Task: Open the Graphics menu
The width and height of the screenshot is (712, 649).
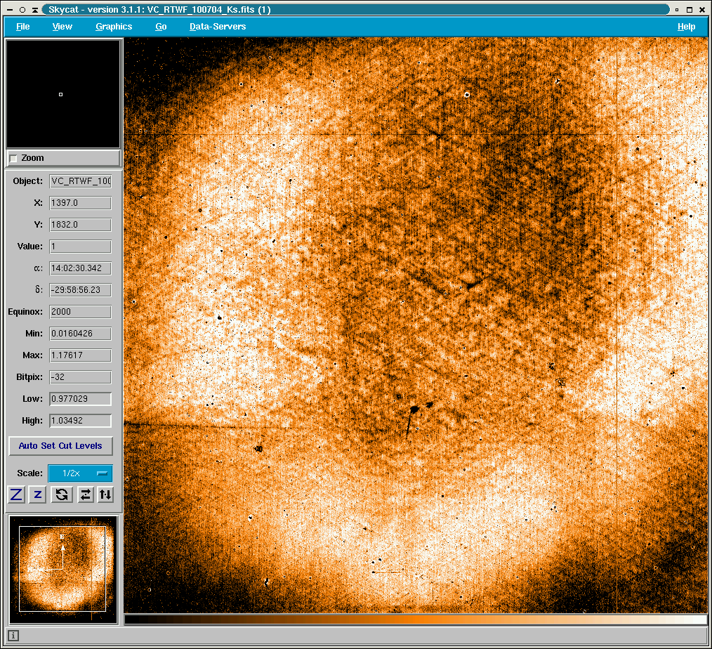Action: coord(114,27)
